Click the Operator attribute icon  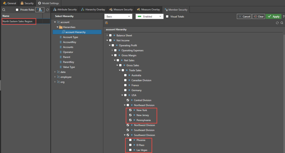(x=61, y=52)
